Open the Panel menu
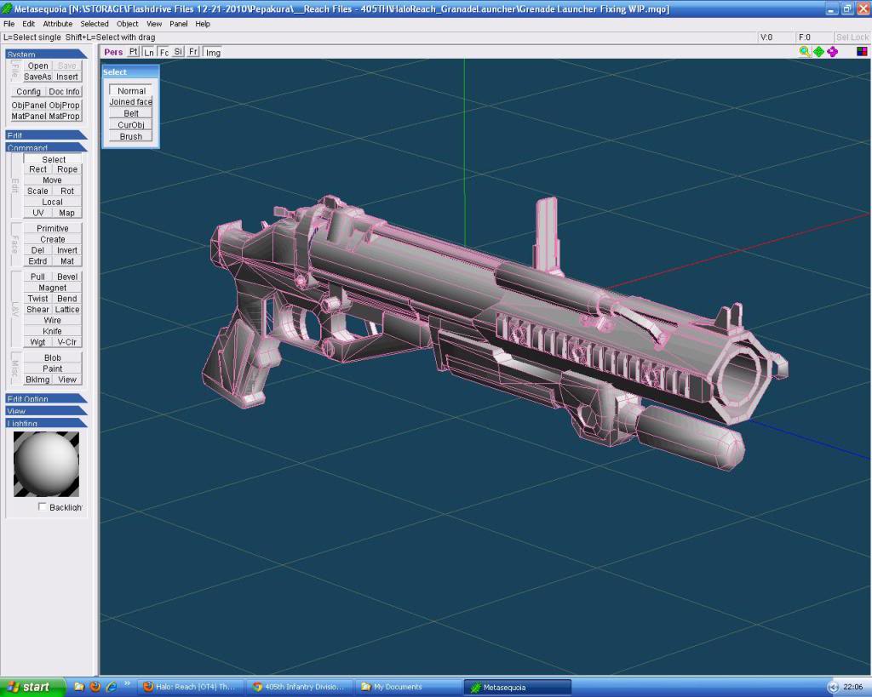The height and width of the screenshot is (697, 872). (179, 24)
